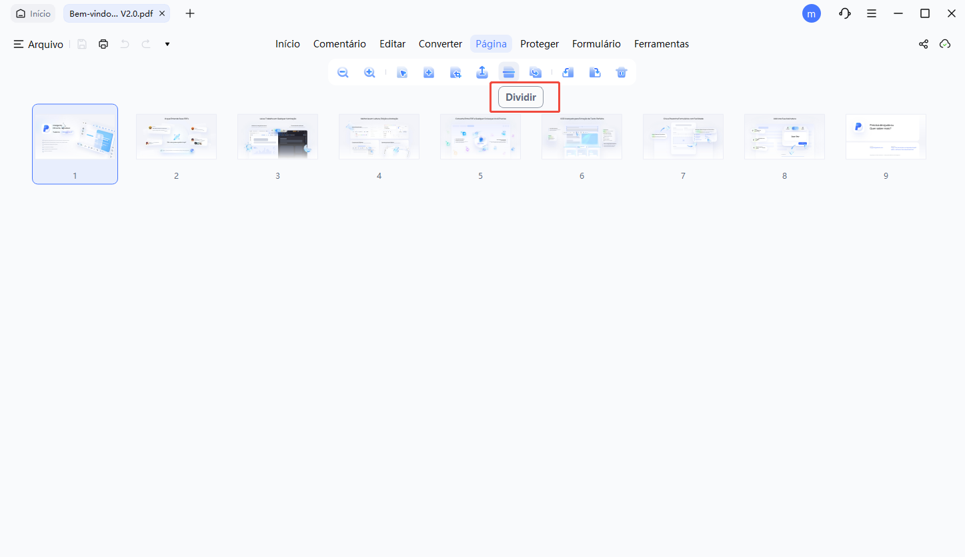Click the share icon near top right

[x=923, y=43]
